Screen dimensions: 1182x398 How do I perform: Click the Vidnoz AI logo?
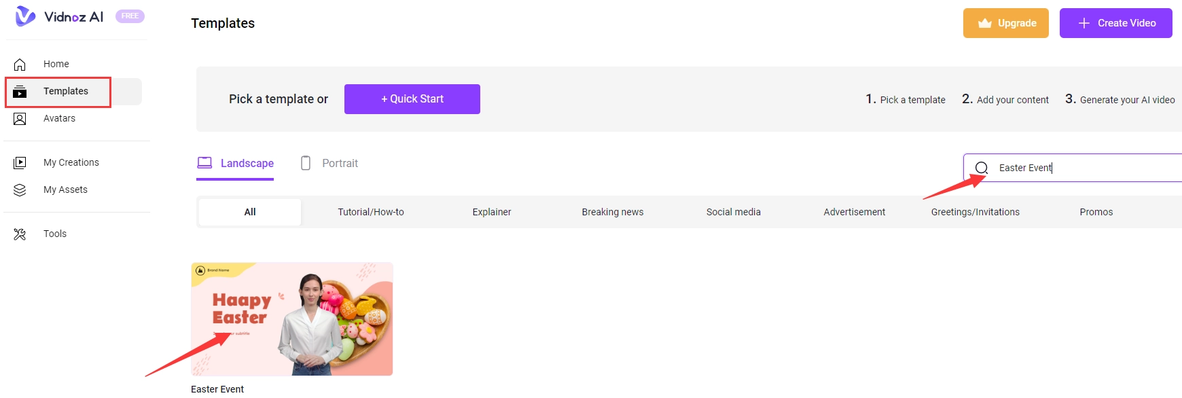[x=60, y=16]
